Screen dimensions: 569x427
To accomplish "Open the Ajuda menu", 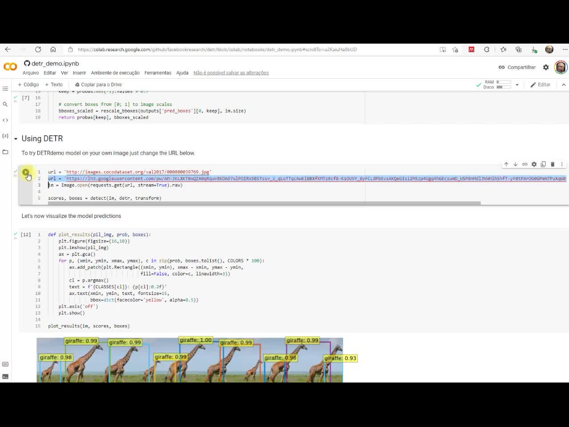I will (x=182, y=73).
